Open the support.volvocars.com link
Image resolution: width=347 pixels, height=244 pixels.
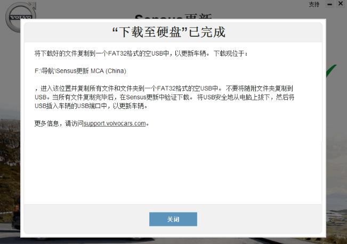pyautogui.click(x=115, y=123)
